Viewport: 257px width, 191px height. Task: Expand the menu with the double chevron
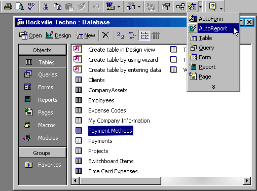[213, 87]
